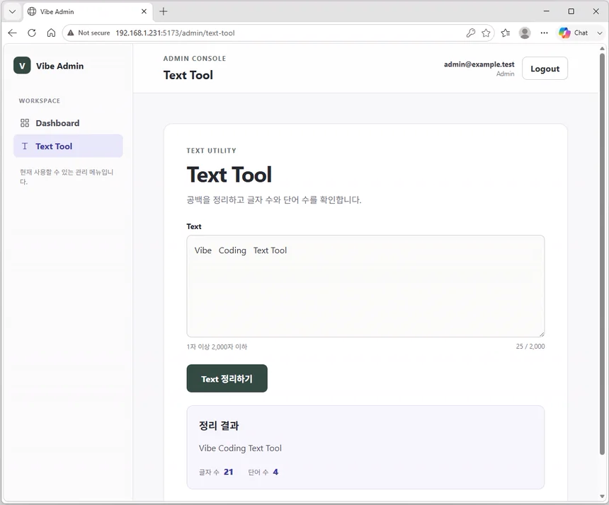Image resolution: width=609 pixels, height=505 pixels.
Task: Click the Logout button
Action: click(x=545, y=69)
